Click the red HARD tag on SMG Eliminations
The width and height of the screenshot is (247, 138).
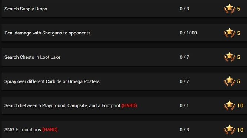(50, 129)
